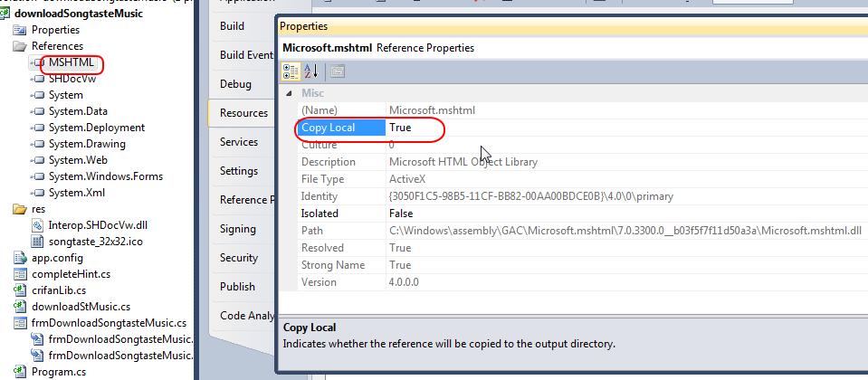
Task: Select the System reference node
Action: coord(65,95)
